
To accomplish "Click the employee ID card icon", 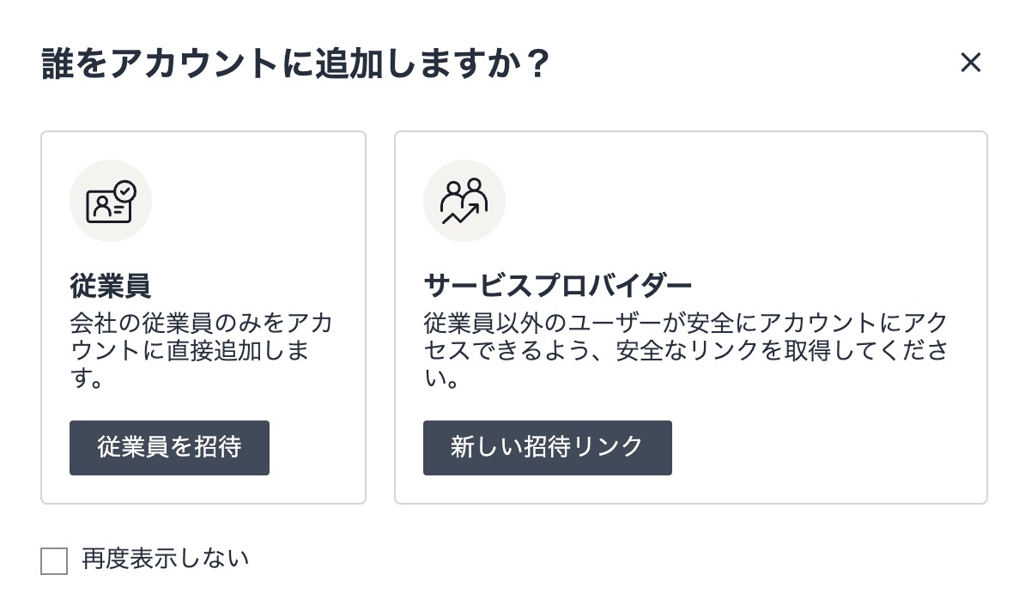I will 110,202.
